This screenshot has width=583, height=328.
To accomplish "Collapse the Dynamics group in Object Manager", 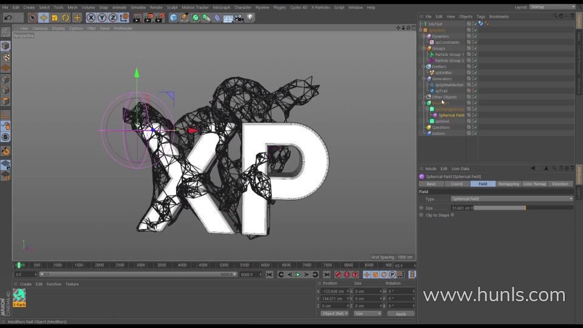I will [424, 36].
